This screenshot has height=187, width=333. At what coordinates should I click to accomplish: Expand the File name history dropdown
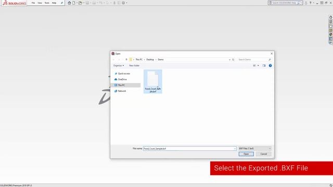[235, 149]
